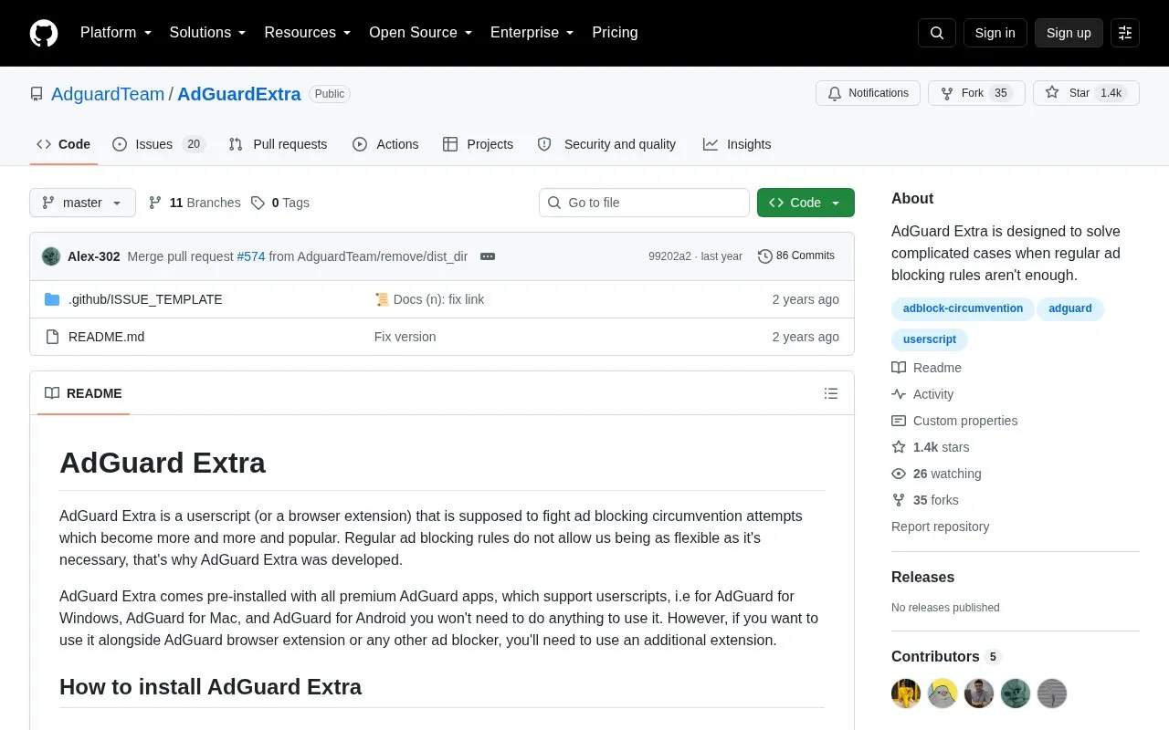Click the README outline list icon
1169x730 pixels.
coord(831,393)
